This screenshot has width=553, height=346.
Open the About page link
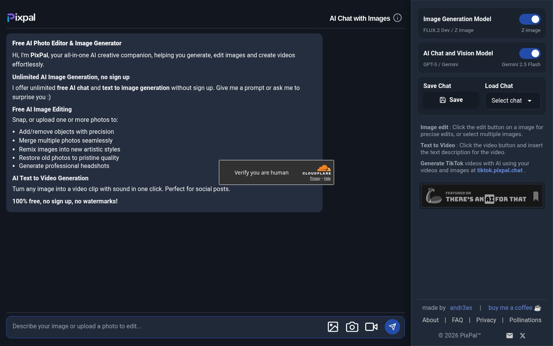[430, 320]
